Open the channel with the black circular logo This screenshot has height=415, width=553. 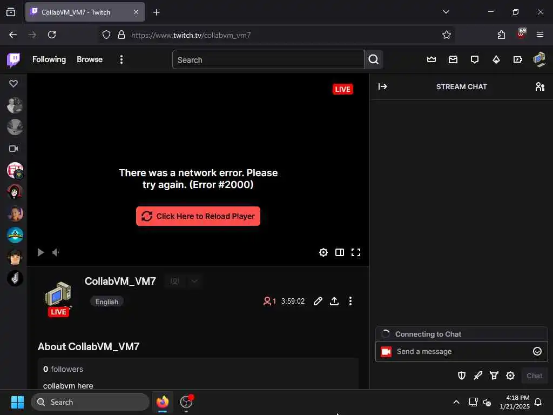(x=15, y=278)
